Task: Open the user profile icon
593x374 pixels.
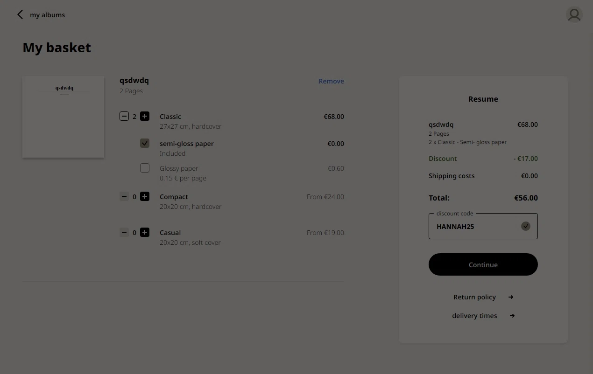Action: click(x=574, y=15)
